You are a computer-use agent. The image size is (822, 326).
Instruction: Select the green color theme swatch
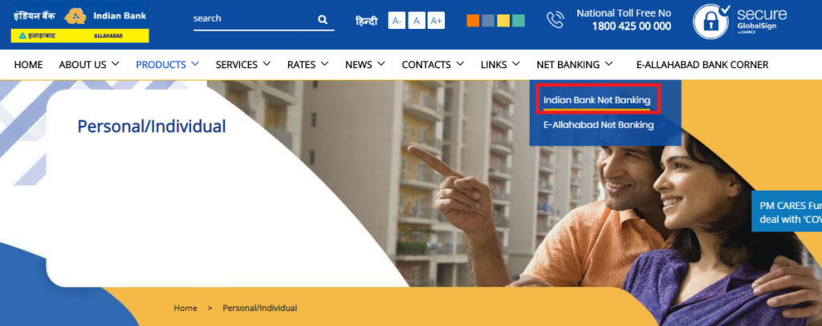519,20
